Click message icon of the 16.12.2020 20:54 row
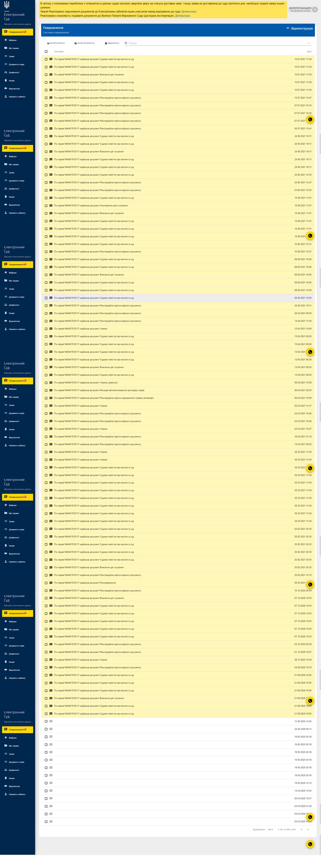 tap(51, 590)
